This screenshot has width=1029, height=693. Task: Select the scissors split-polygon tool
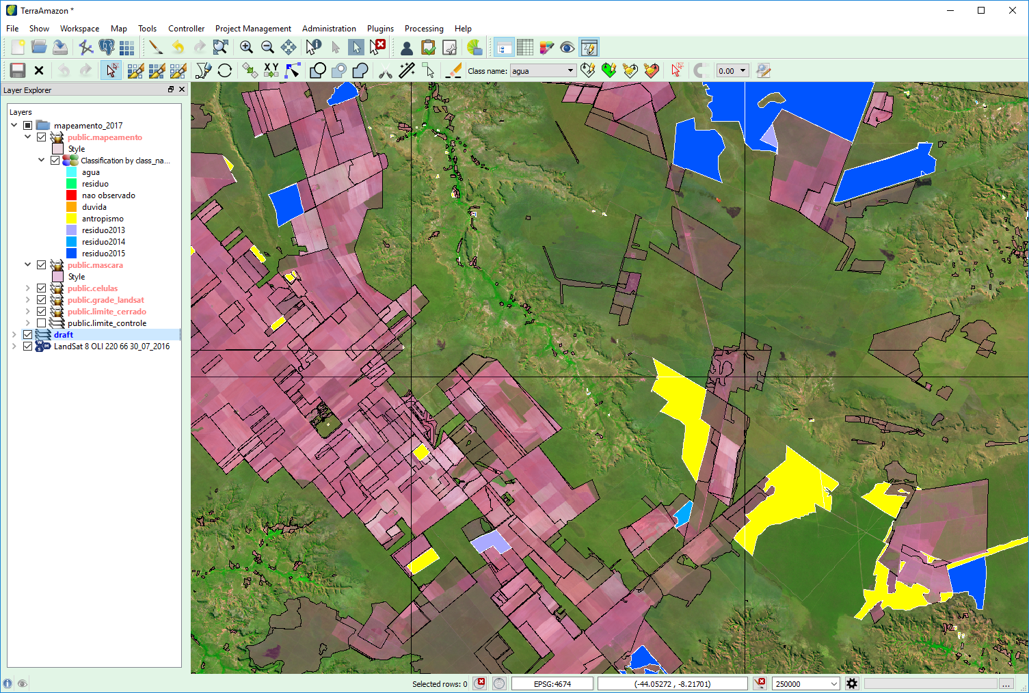coord(386,70)
